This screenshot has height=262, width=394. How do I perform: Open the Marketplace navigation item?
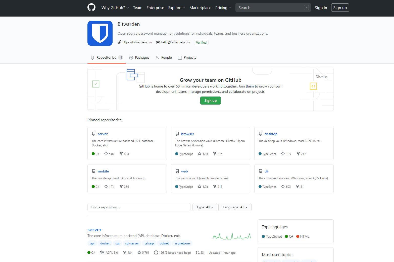click(200, 8)
